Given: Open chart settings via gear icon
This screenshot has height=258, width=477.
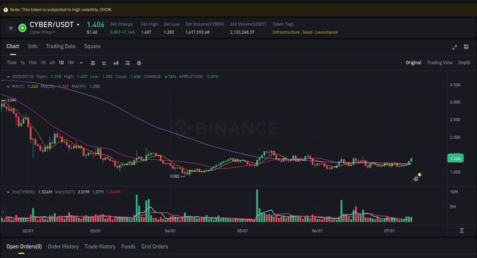Looking at the screenshot, I should 139,63.
